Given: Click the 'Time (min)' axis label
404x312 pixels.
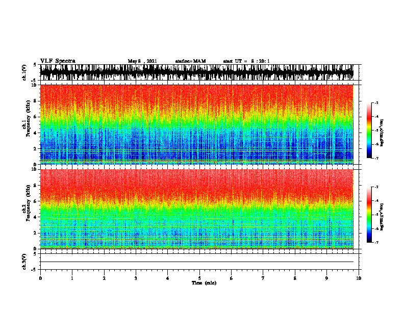Looking at the screenshot, I should coord(204,283).
